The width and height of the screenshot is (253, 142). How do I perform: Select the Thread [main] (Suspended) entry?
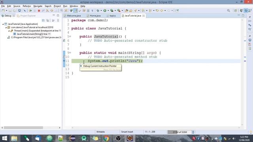coord(36,31)
